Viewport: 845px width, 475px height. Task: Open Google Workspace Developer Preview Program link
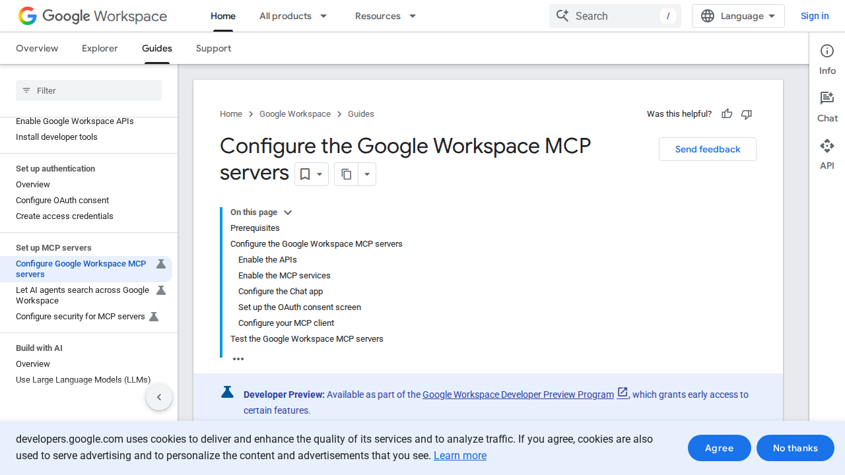518,395
